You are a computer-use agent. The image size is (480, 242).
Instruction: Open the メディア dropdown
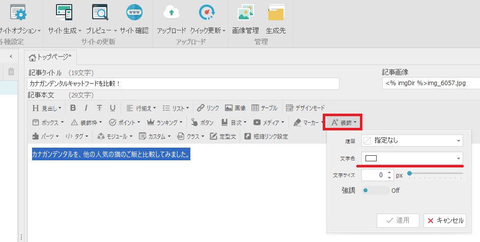click(x=269, y=122)
